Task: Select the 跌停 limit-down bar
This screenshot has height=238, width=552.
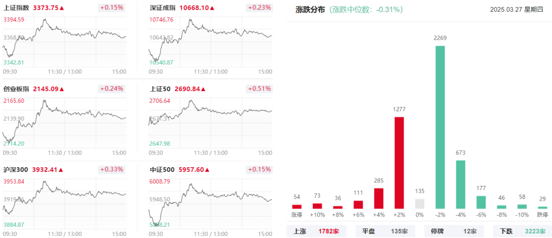Action: tap(542, 207)
